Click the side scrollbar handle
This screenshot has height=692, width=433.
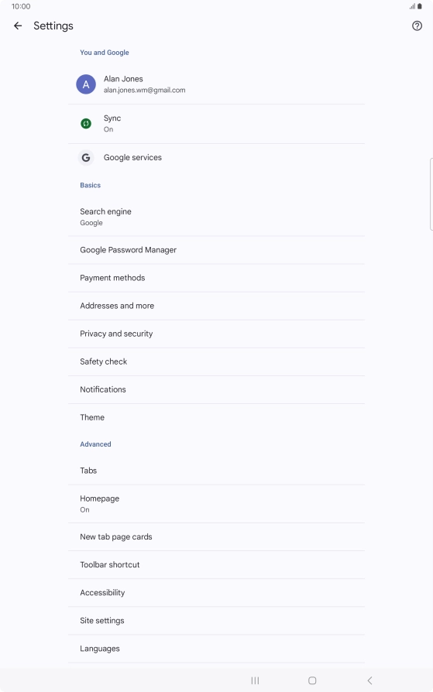tap(431, 194)
